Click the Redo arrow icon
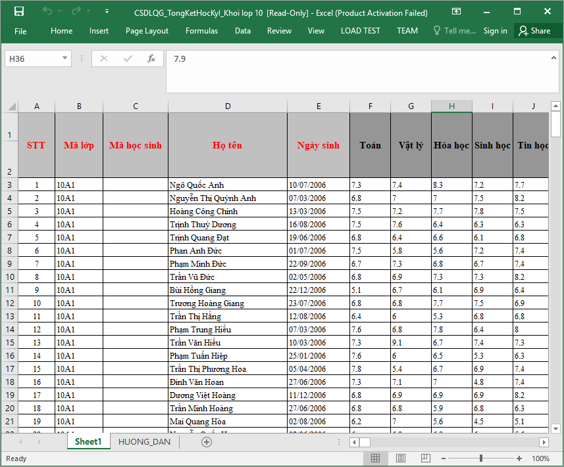The height and width of the screenshot is (467, 564). [76, 12]
